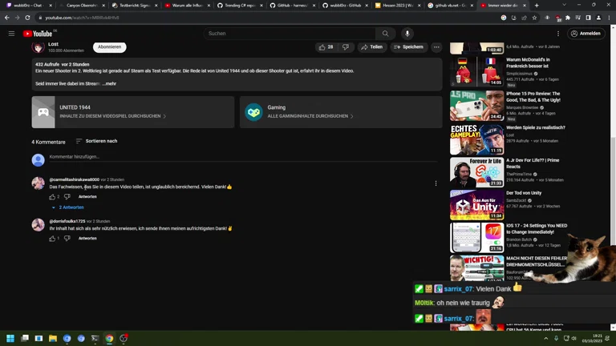Switch to the Hessen 2023 browser tab
Screen dimensions: 616x346
point(395,6)
